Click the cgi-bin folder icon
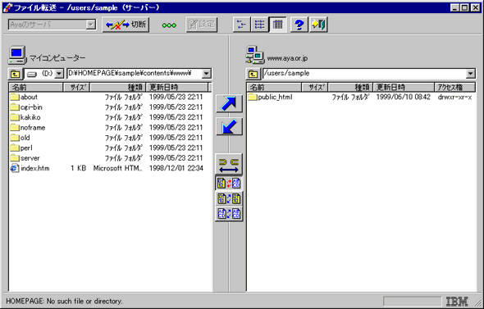 coord(15,107)
